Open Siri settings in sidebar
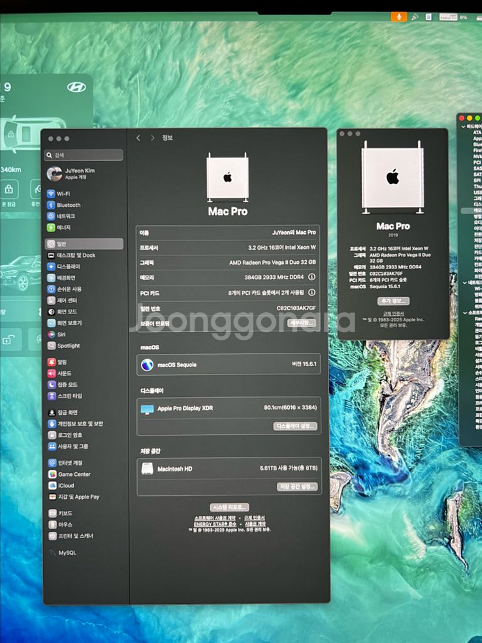Viewport: 482px width, 643px height. [84, 334]
